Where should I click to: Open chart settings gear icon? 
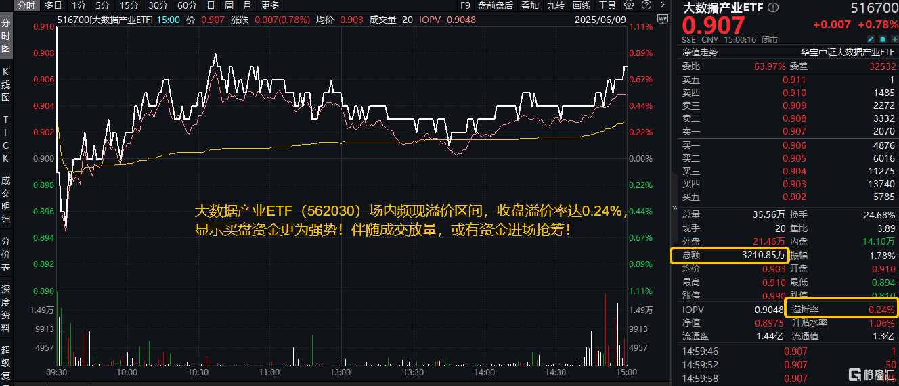[629, 5]
